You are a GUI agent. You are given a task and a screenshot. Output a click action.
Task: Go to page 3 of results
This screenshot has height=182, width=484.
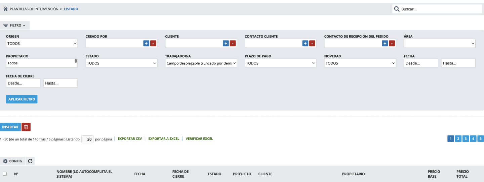[466, 139]
